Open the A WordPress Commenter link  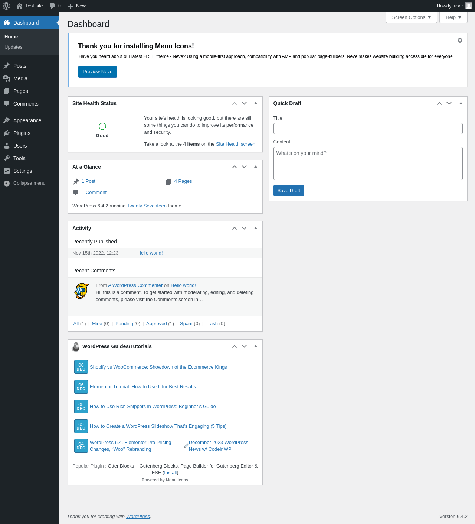pos(135,285)
